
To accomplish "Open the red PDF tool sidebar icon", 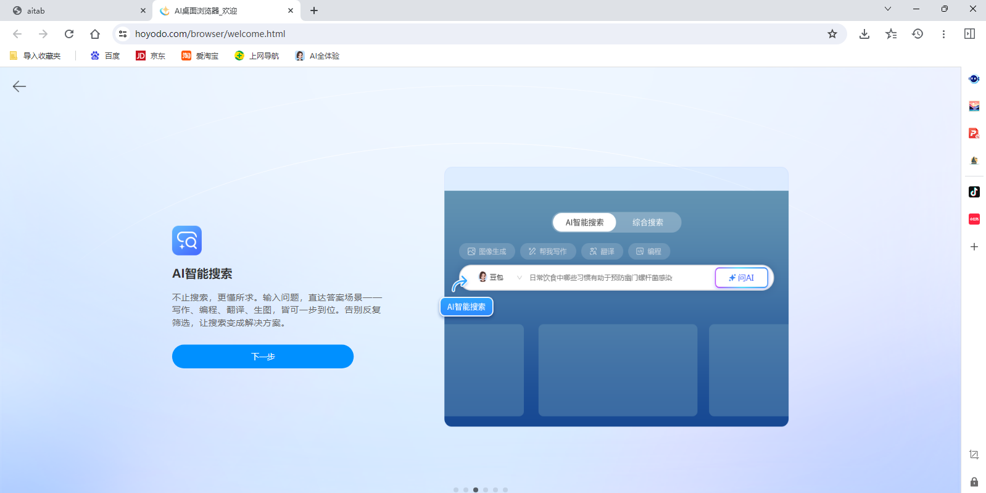I will coord(974,133).
